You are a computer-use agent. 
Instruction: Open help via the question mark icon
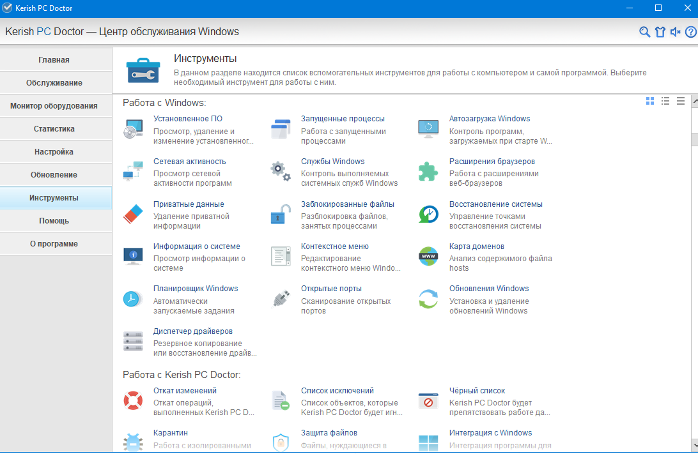pyautogui.click(x=691, y=32)
